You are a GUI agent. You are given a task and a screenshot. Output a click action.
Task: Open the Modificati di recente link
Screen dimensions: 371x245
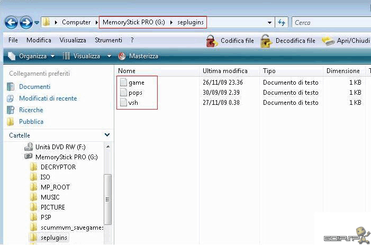coord(48,98)
